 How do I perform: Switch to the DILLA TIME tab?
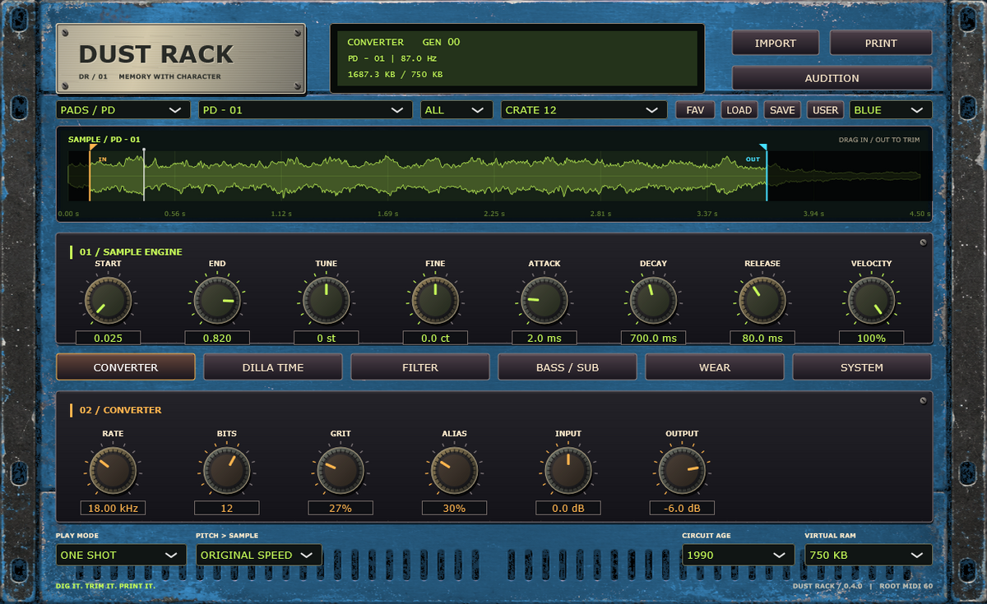click(273, 367)
